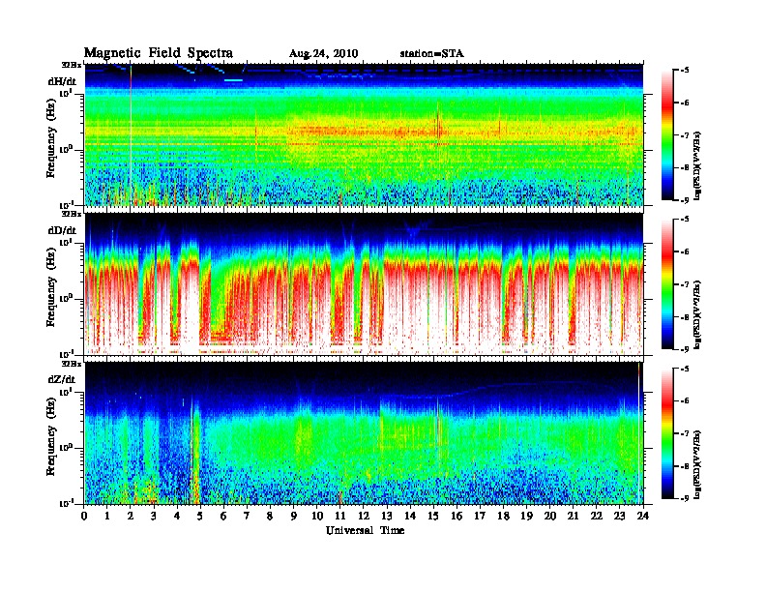Click the "-6" tick on the dZ/dt color bar
This screenshot has height=592, width=766.
click(x=686, y=401)
